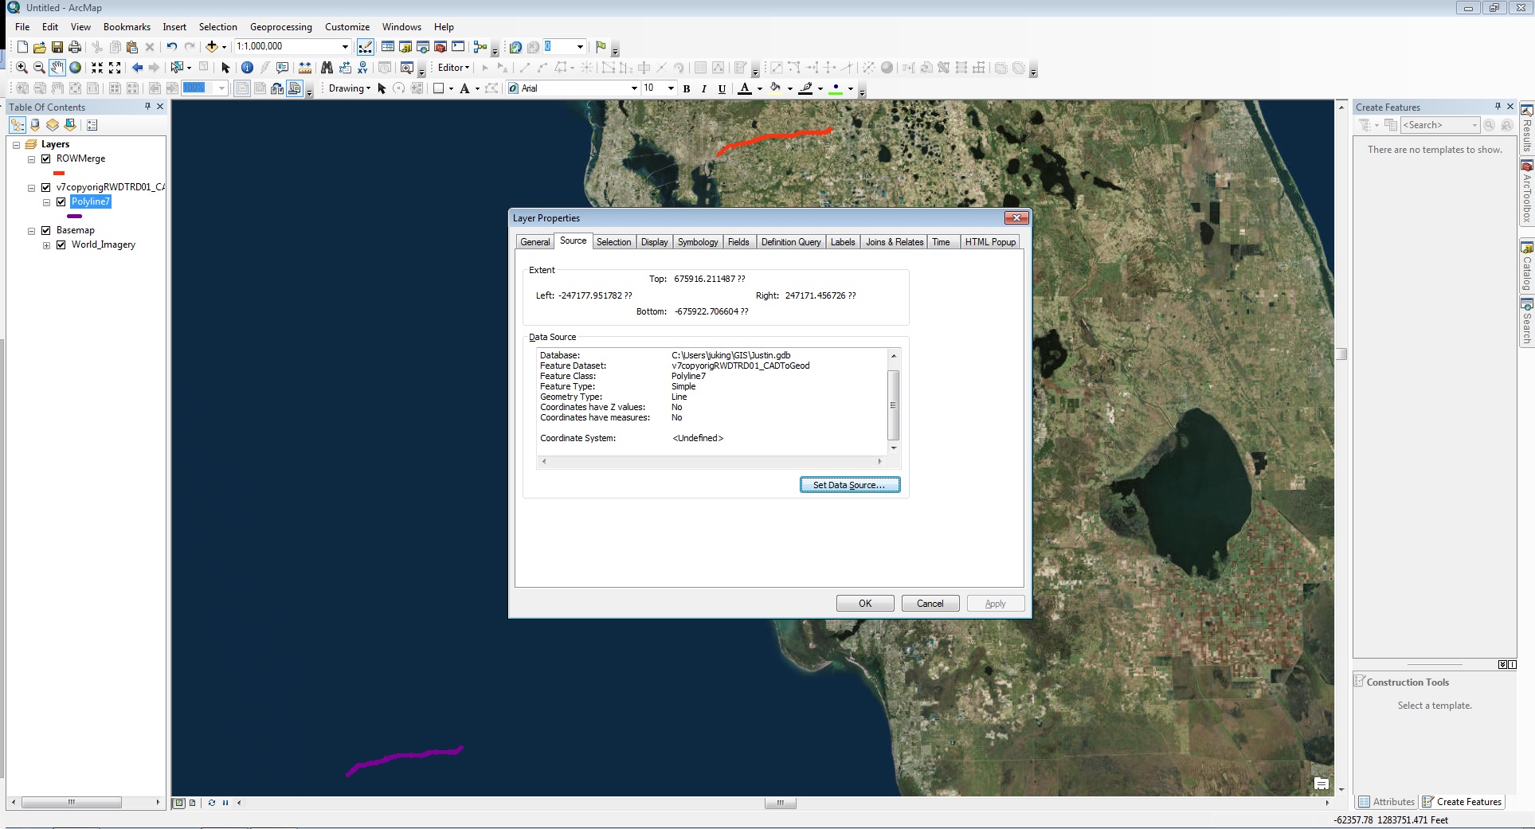Switch to List By Source view
This screenshot has height=829, width=1535.
(x=35, y=125)
